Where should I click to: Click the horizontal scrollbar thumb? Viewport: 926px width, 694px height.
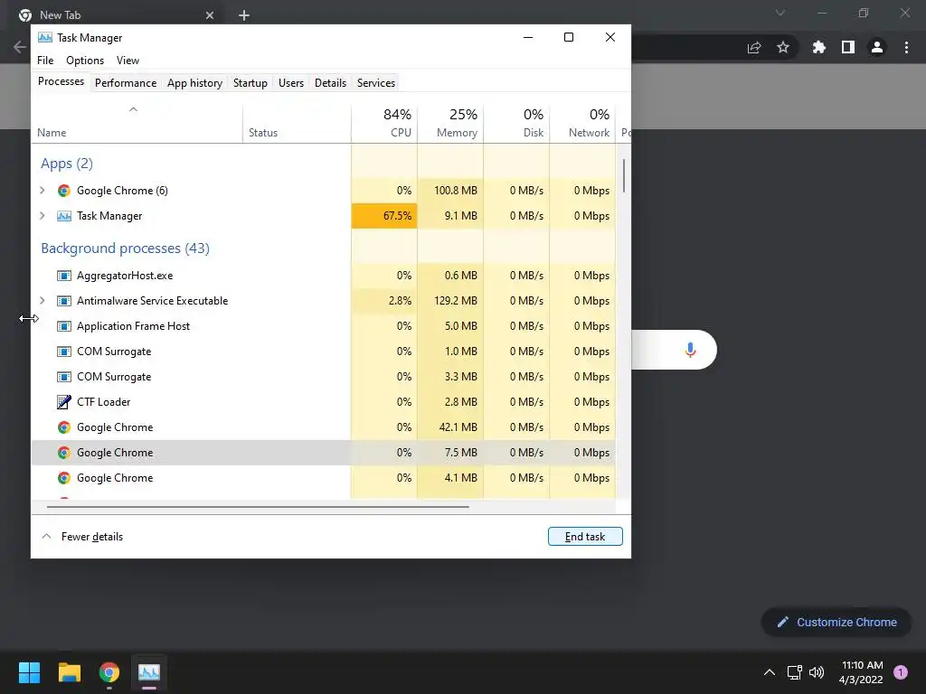coord(258,506)
